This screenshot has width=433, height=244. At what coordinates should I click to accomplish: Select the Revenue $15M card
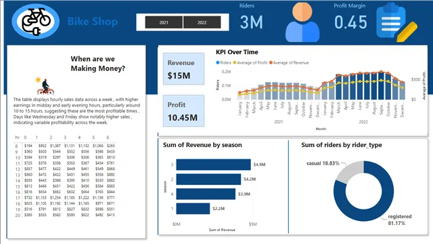tap(183, 69)
